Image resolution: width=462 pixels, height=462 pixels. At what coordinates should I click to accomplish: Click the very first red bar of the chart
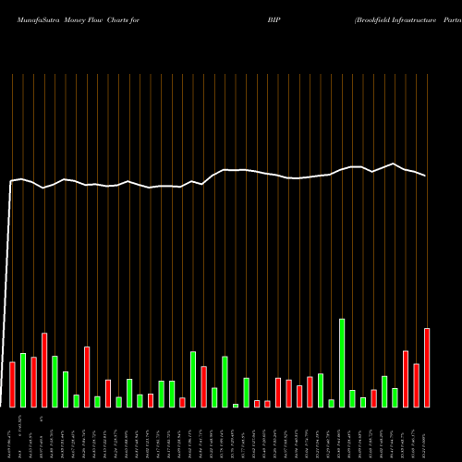click(12, 384)
